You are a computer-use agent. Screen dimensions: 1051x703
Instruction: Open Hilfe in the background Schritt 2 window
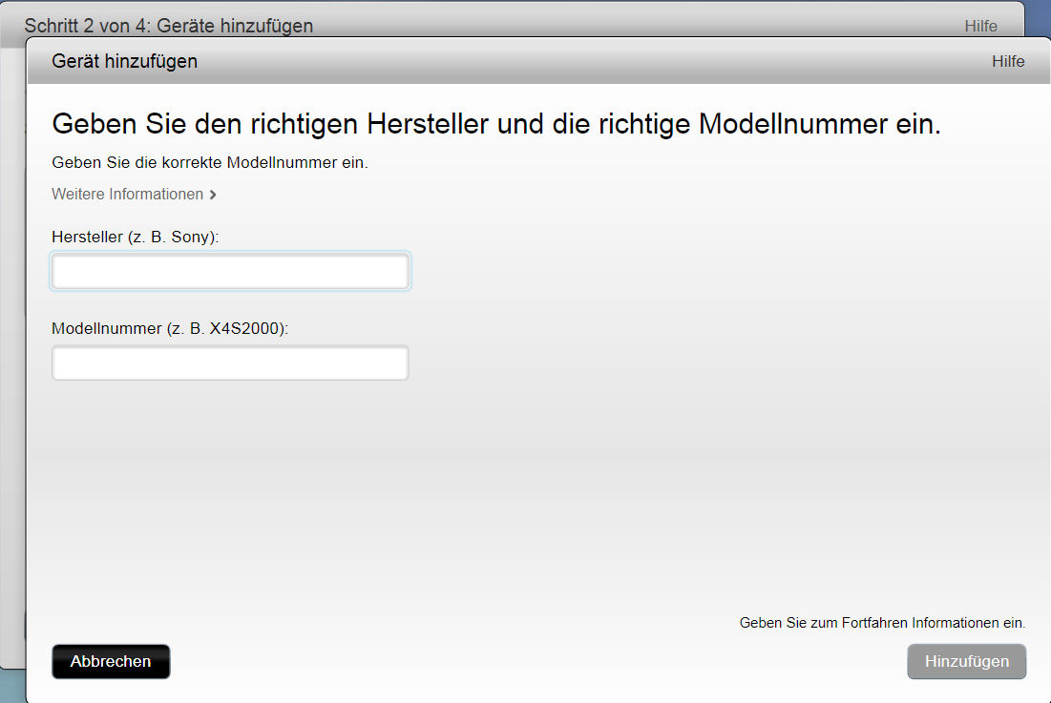click(980, 26)
